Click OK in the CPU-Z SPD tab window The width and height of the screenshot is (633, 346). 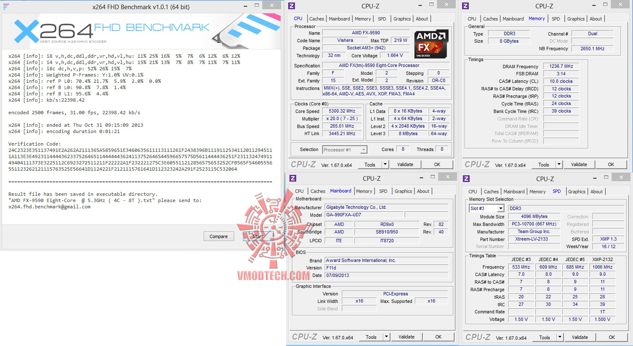(x=612, y=337)
